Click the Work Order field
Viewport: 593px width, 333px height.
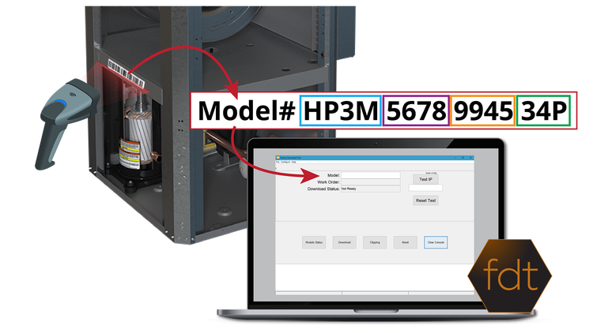pos(370,182)
